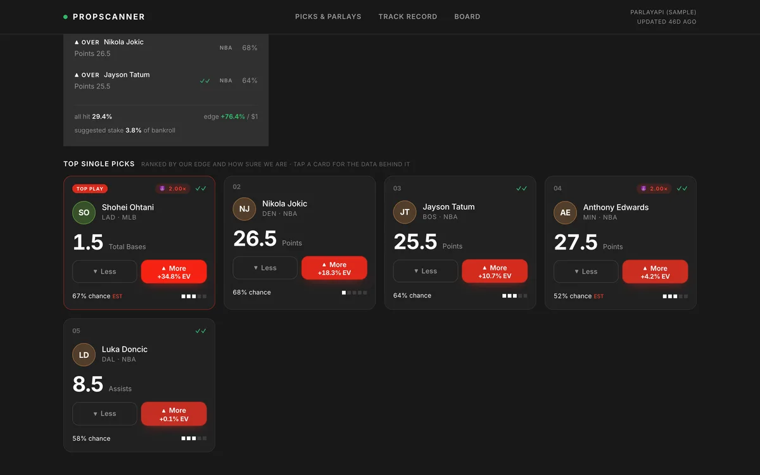Click the double-check icon on Doncic card

pos(201,331)
